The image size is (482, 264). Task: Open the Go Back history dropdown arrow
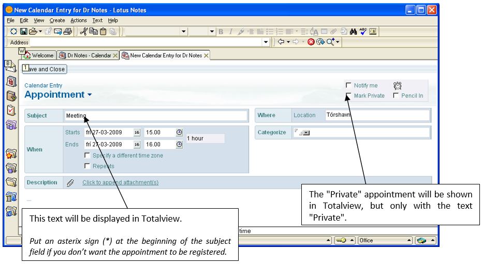coord(288,42)
